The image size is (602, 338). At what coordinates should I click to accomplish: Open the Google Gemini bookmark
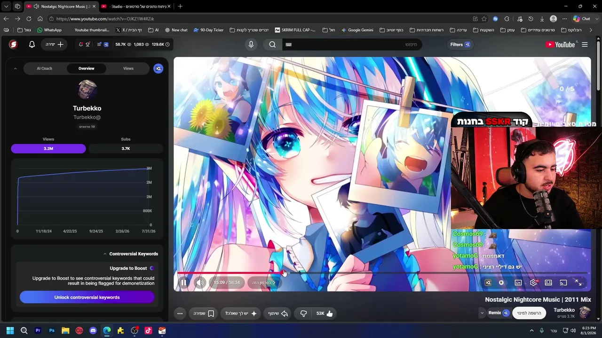[x=357, y=30]
